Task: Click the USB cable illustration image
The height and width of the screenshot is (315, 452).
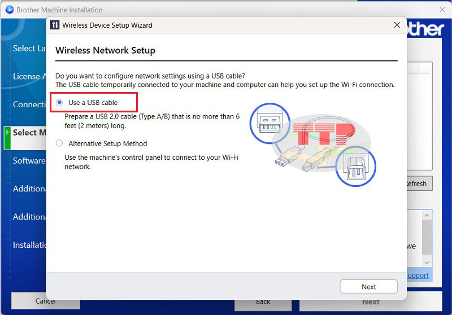Action: tap(313, 145)
